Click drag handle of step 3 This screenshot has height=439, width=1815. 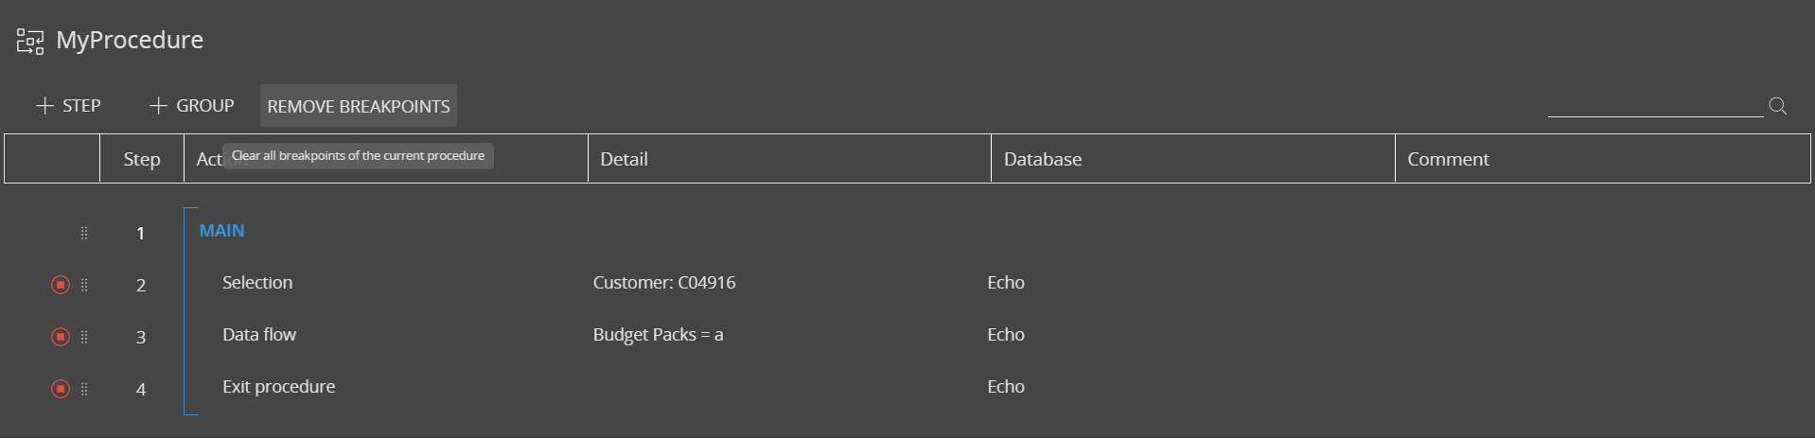pyautogui.click(x=84, y=337)
